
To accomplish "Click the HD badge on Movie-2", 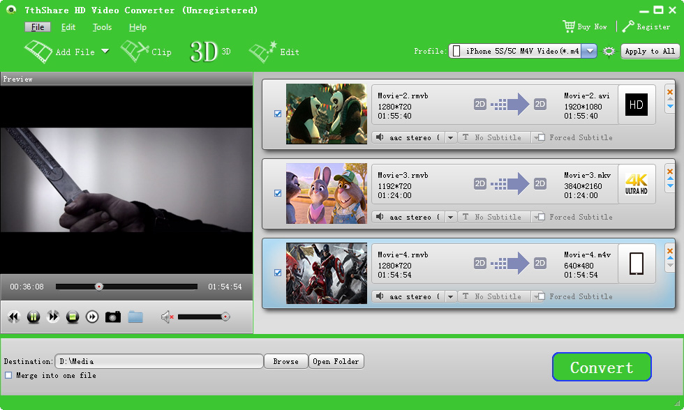I will pyautogui.click(x=636, y=105).
